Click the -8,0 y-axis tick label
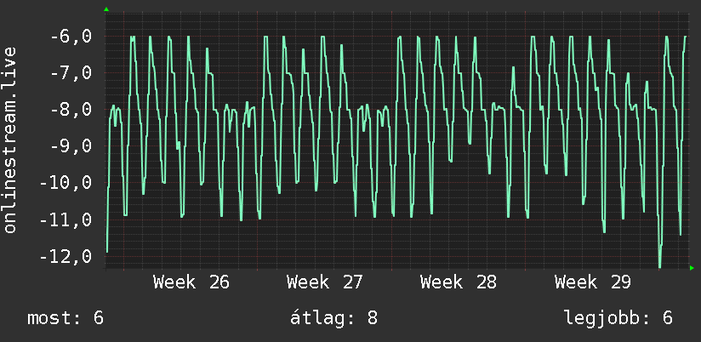 (71, 110)
